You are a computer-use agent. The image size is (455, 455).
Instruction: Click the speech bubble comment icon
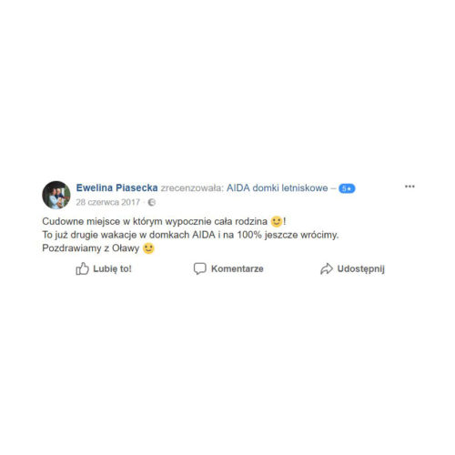point(200,268)
